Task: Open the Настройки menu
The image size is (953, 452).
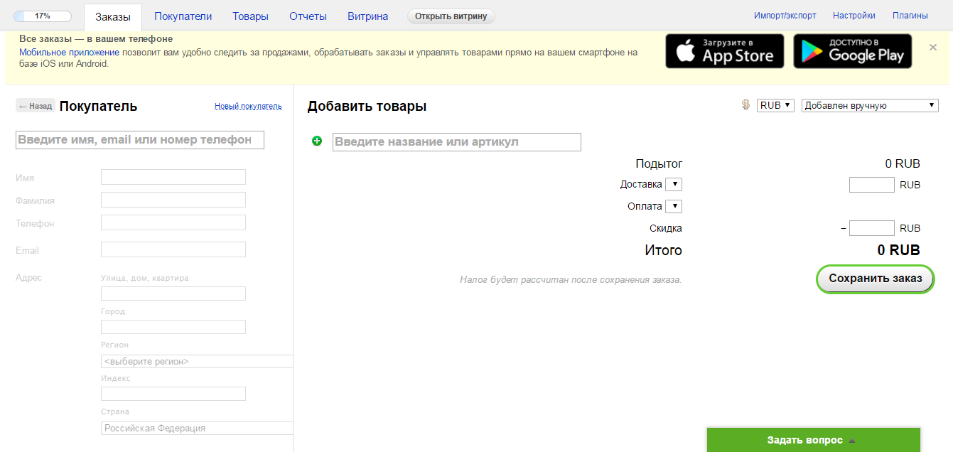Action: point(854,14)
